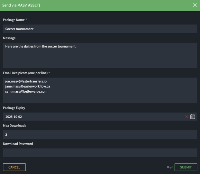Click into the Package Name field
Image resolution: width=200 pixels, height=174 pixels.
tap(100, 29)
